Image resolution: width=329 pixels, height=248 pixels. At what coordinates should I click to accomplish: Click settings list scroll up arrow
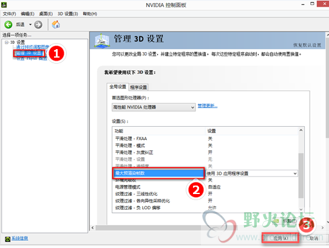(301, 130)
